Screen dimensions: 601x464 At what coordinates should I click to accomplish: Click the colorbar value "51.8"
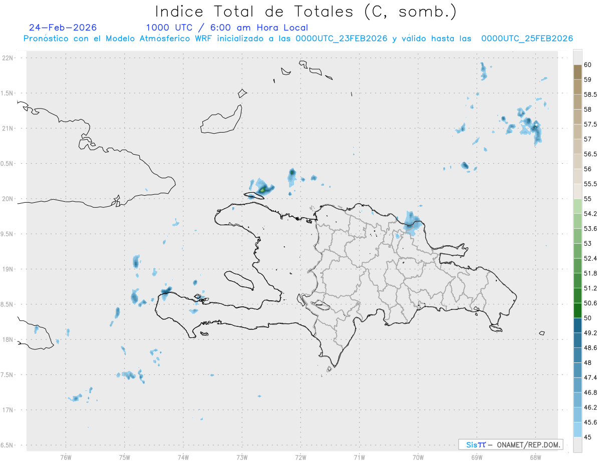coord(590,273)
